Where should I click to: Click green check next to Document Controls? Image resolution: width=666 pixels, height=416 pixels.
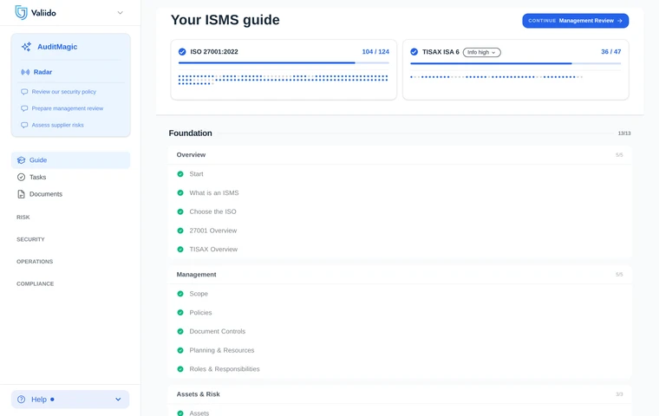tap(180, 331)
